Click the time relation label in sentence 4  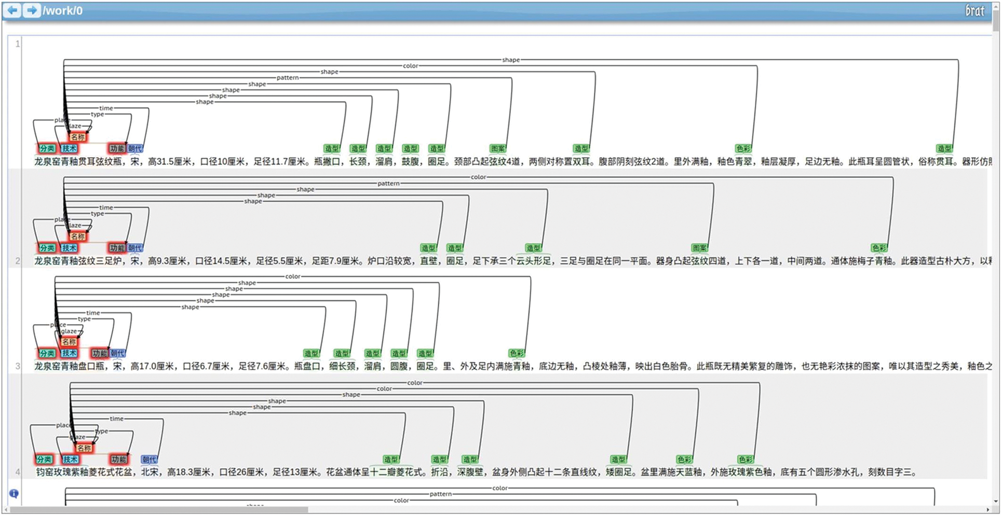coord(116,419)
